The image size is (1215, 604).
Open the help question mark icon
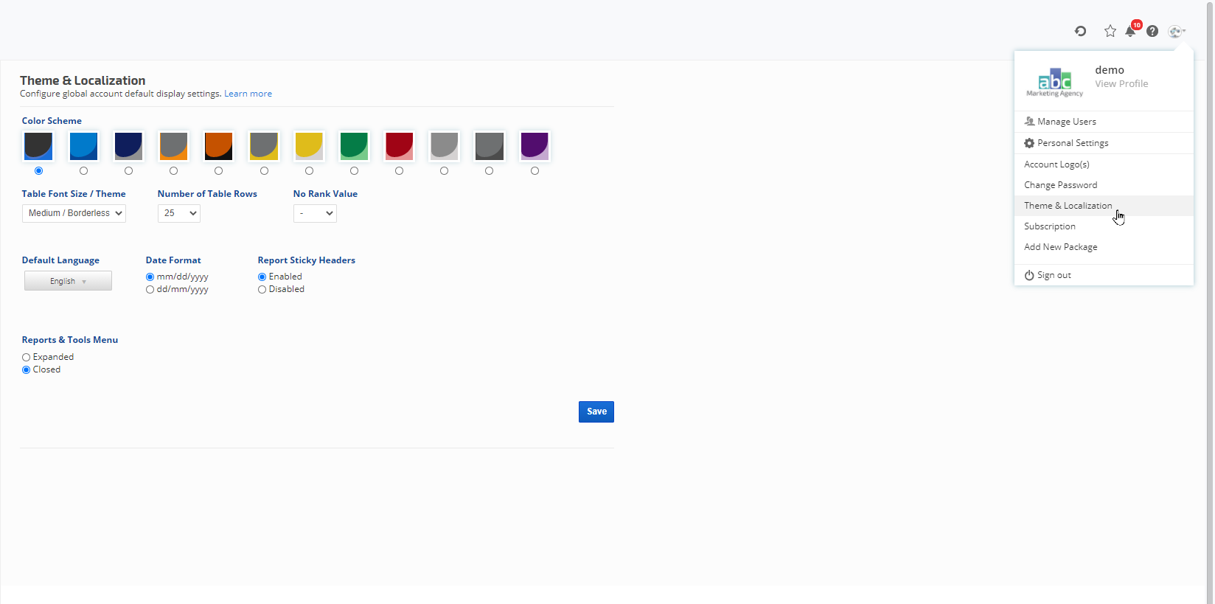(1152, 31)
